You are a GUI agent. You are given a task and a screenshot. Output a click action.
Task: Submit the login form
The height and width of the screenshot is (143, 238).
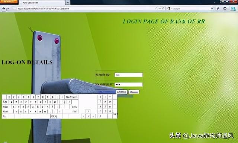(122, 92)
